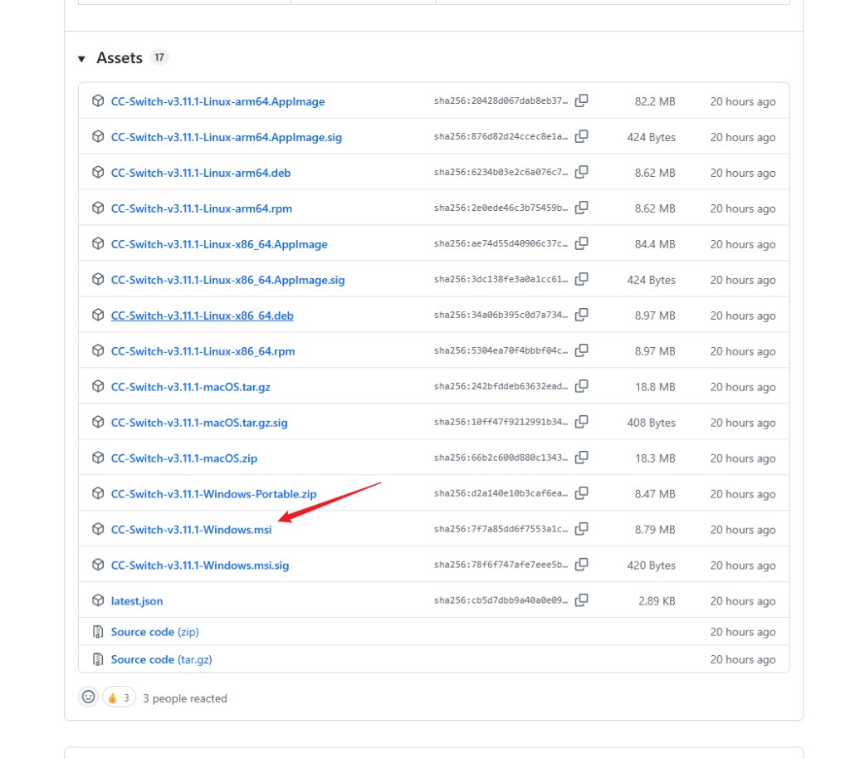Open the latest.json file link
Screen dimensions: 850x759
[137, 601]
